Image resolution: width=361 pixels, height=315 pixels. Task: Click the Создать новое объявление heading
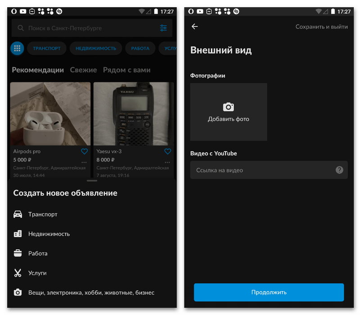click(x=65, y=193)
